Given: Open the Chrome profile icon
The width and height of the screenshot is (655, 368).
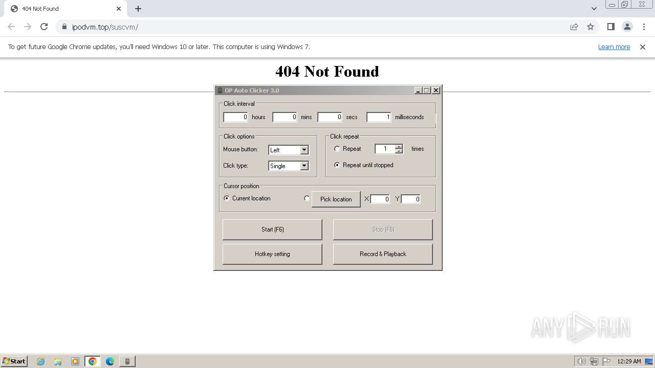Looking at the screenshot, I should [x=627, y=27].
